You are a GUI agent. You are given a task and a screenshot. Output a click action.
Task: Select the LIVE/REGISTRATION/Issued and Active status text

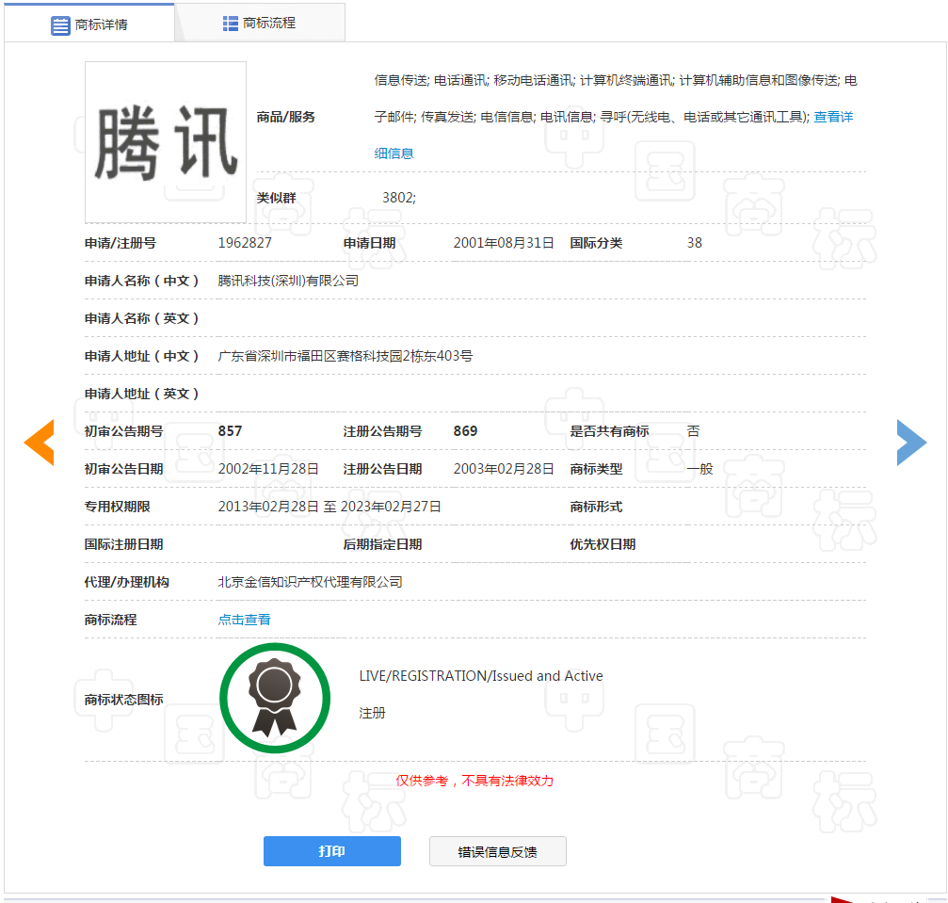[481, 675]
